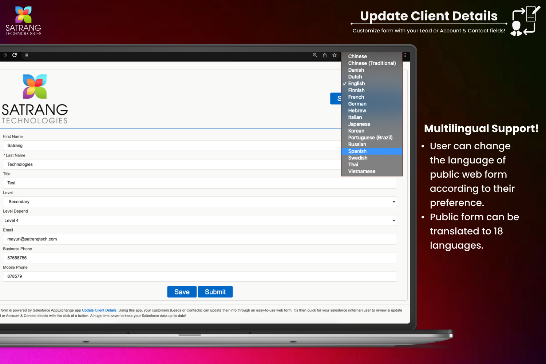Click the Email input field
This screenshot has height=364, width=546.
point(200,239)
